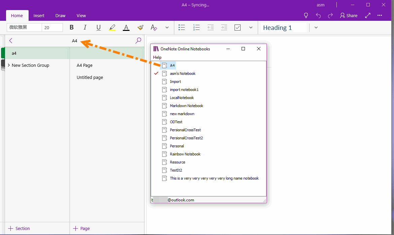
Task: Toggle bold formatting
Action: tap(72, 28)
